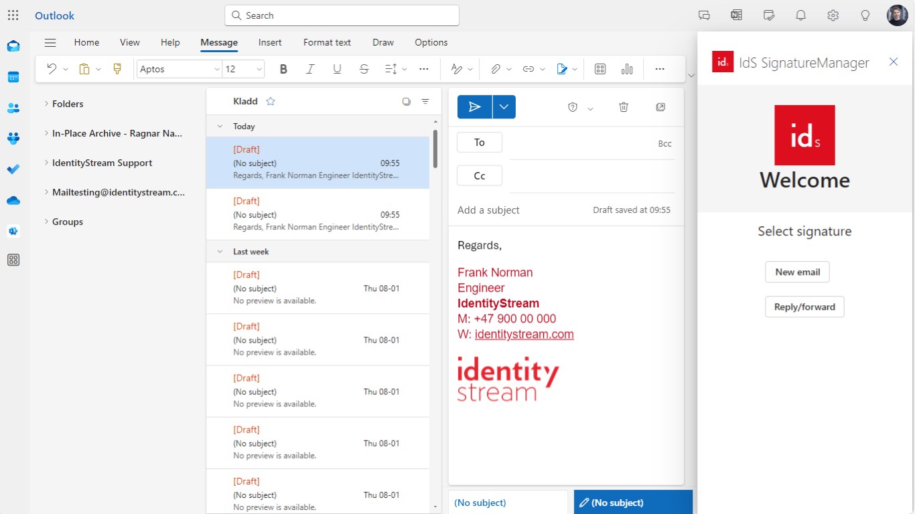This screenshot has height=514, width=915.
Task: Toggle Bold formatting
Action: click(x=283, y=69)
